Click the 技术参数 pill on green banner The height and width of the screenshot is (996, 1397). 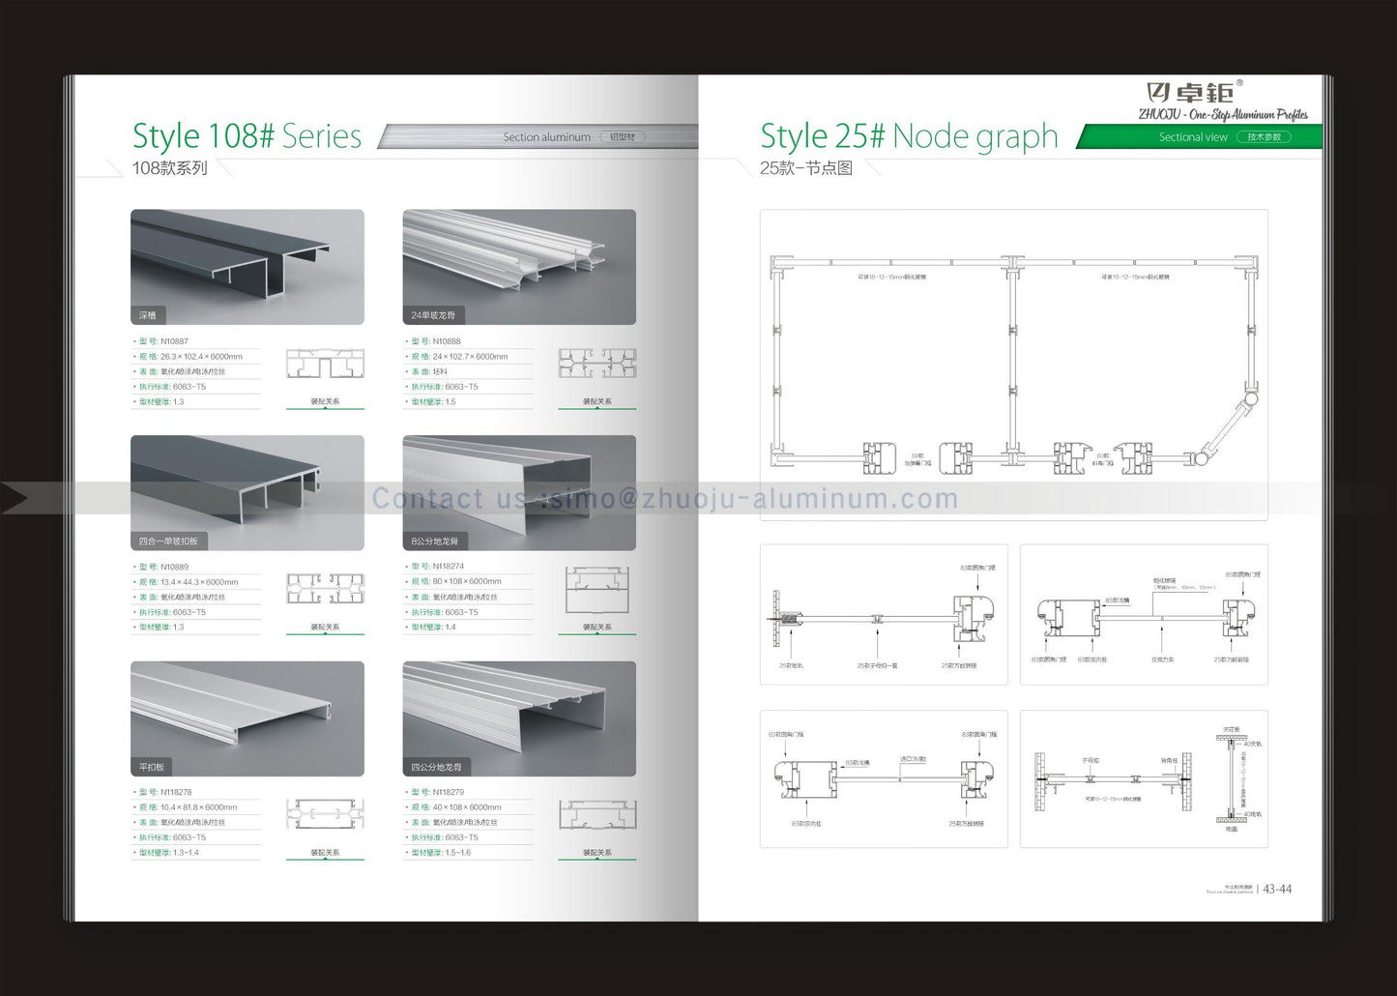coord(1264,137)
